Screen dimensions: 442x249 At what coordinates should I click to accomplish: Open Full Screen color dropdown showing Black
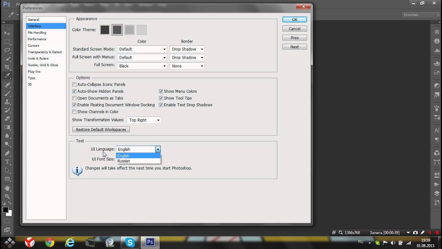point(142,66)
